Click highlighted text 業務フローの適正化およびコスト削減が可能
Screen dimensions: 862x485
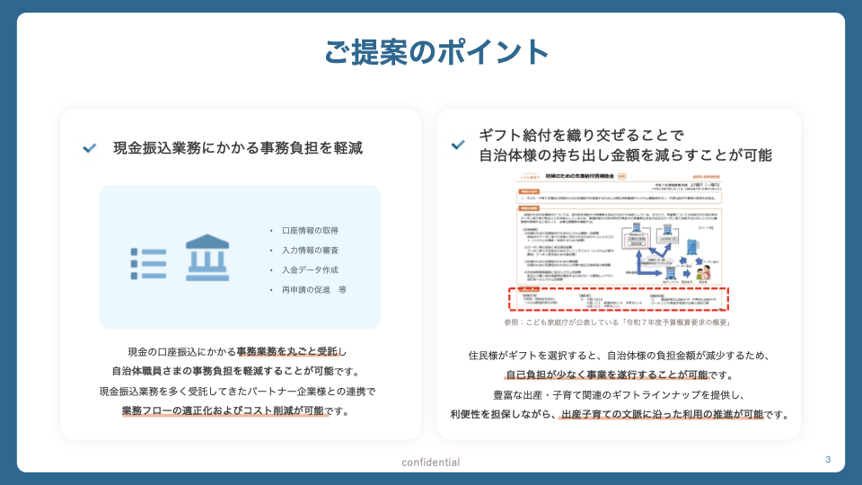pyautogui.click(x=223, y=411)
